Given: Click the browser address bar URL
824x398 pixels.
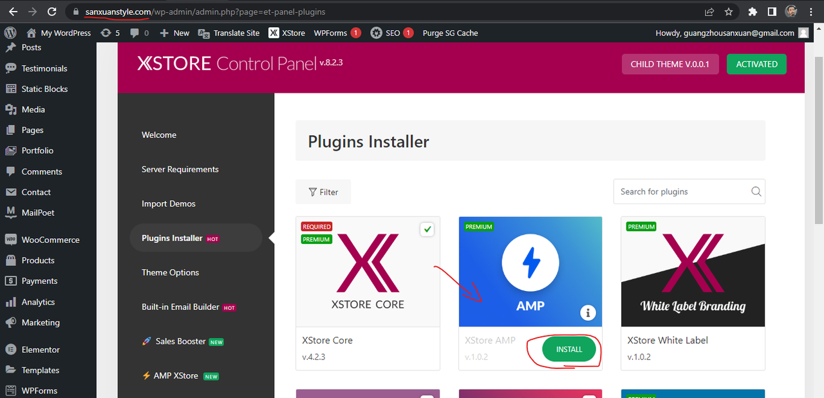Looking at the screenshot, I should [x=205, y=12].
